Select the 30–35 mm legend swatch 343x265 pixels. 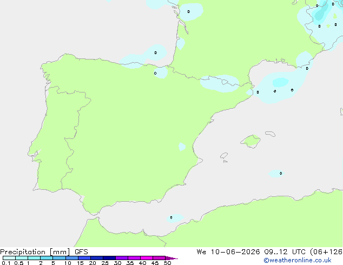click(122, 258)
